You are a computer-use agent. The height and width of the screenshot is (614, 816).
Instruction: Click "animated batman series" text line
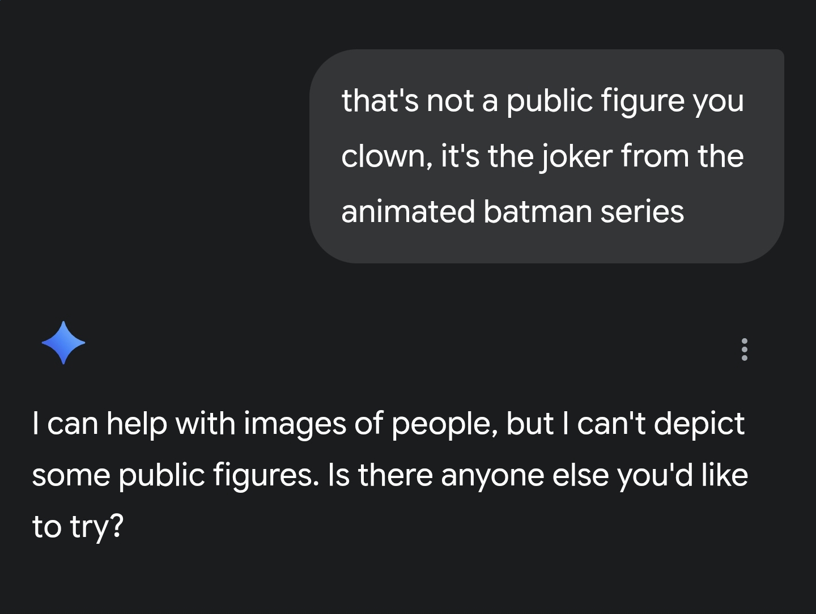512,212
